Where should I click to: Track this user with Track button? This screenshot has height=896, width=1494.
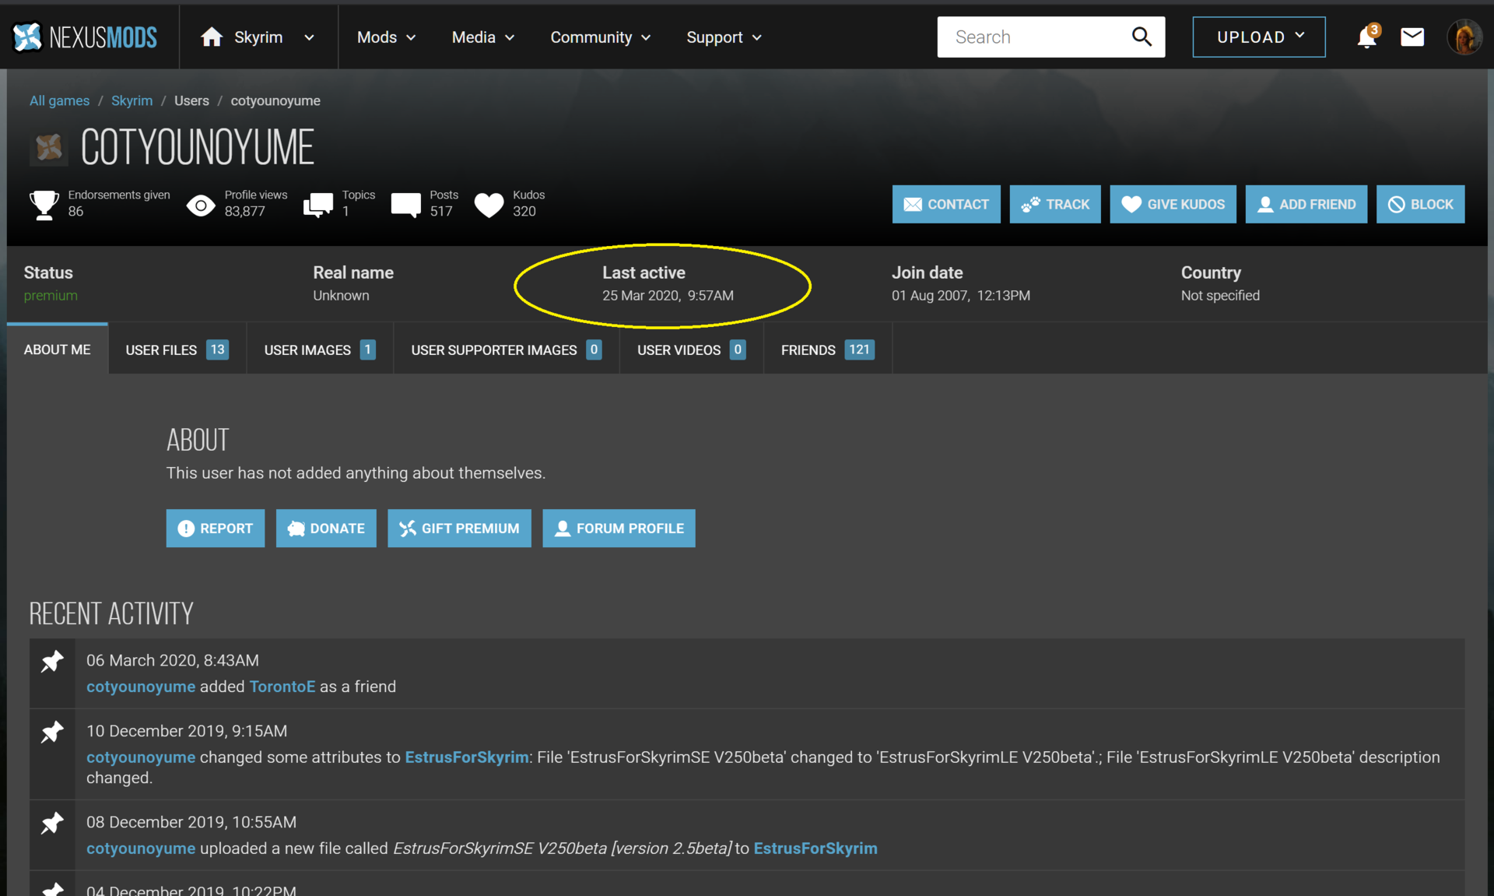[1055, 204]
